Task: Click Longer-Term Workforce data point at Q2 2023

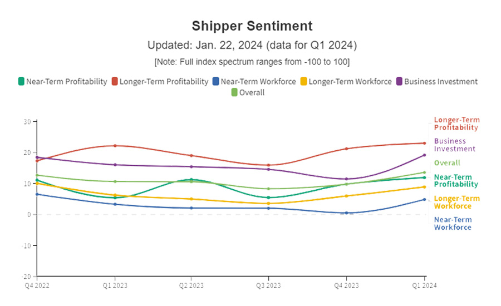Action: tap(191, 199)
